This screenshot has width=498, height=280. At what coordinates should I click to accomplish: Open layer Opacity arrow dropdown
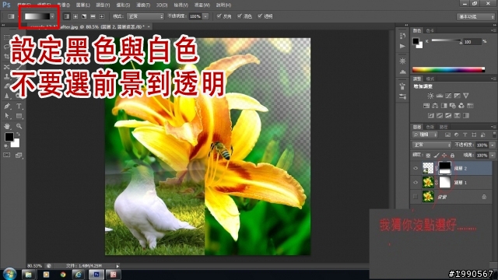tap(493, 145)
